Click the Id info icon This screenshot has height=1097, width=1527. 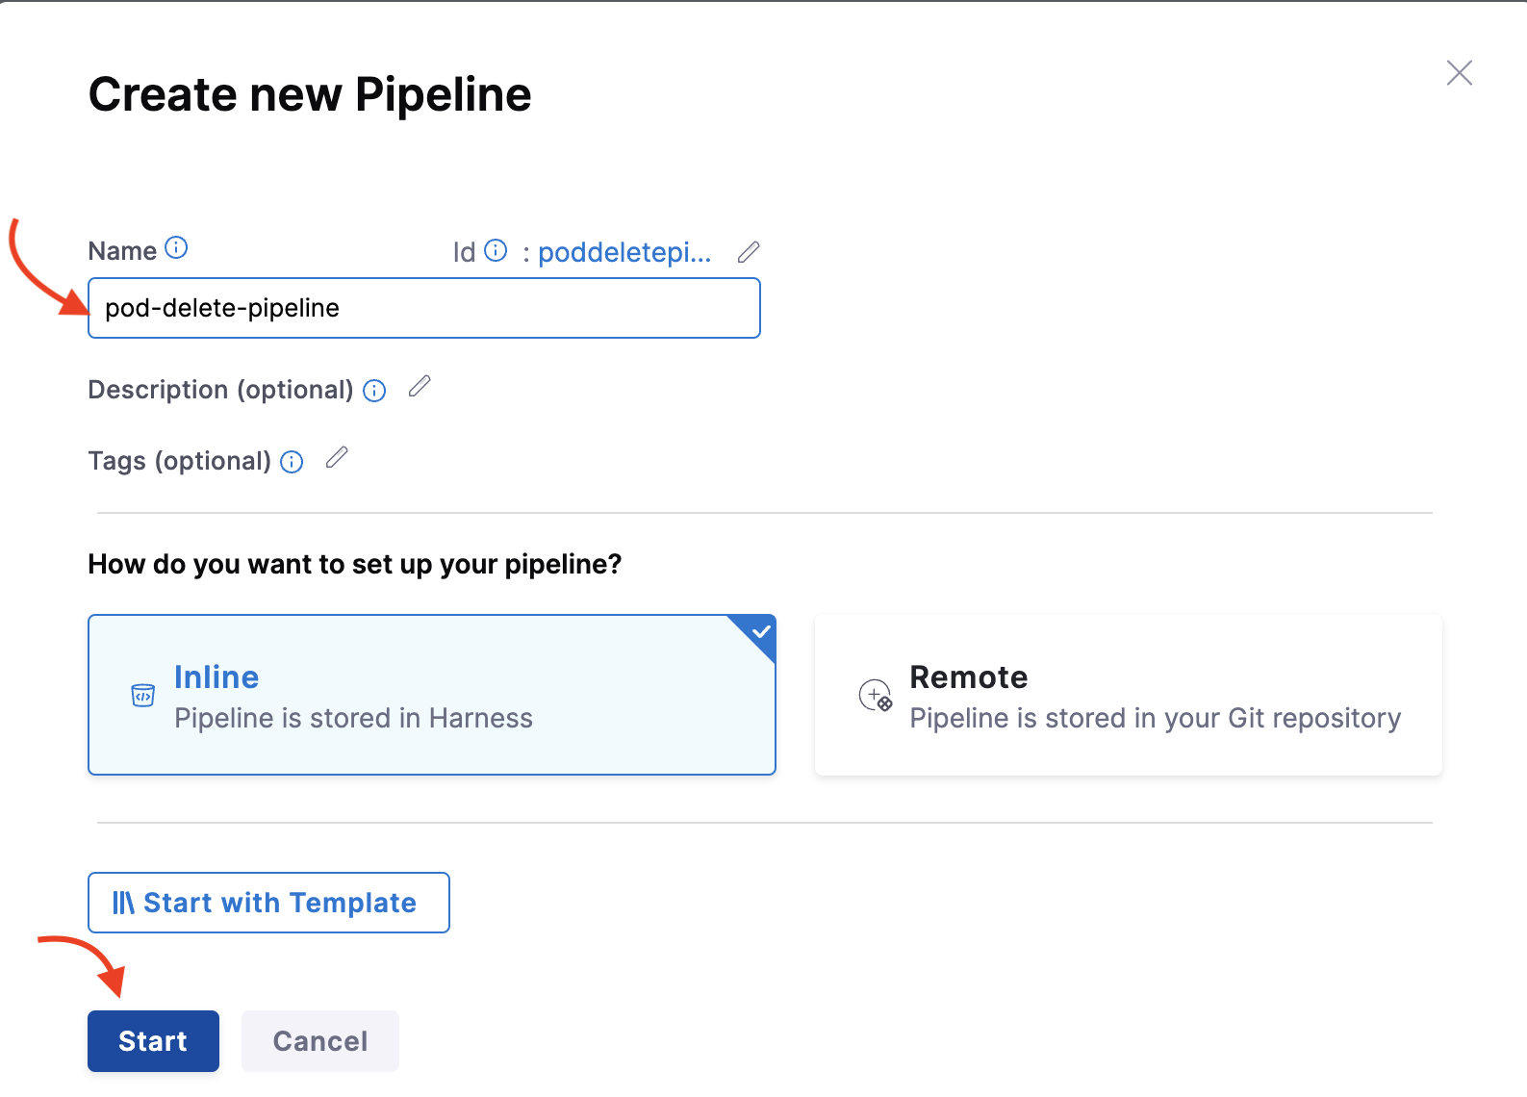coord(496,251)
